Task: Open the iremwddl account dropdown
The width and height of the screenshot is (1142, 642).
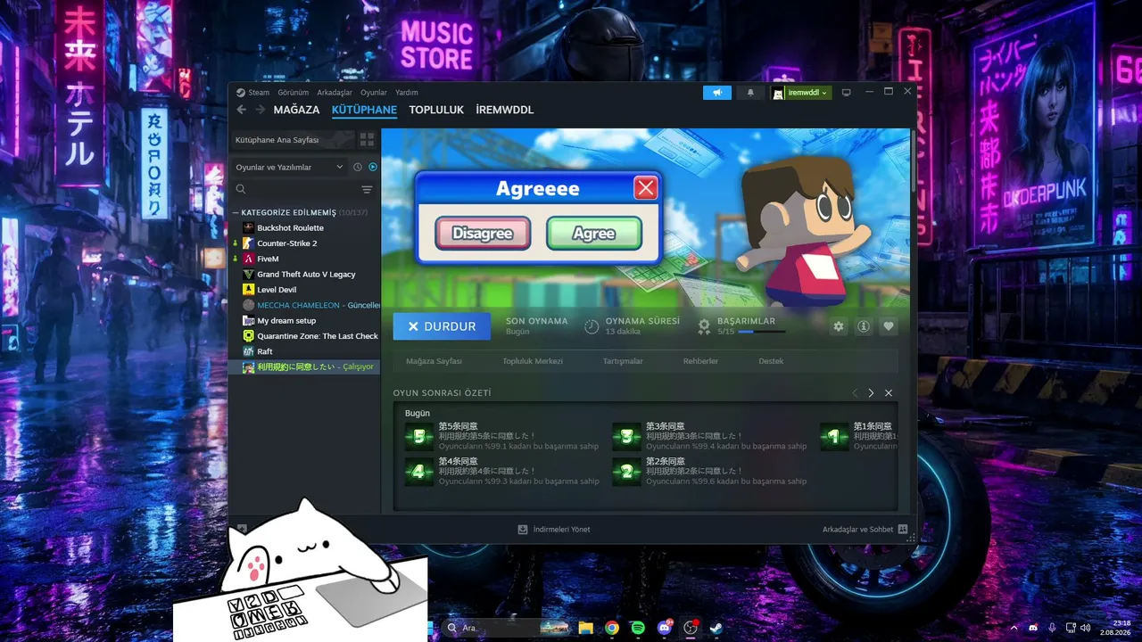Action: [x=802, y=93]
